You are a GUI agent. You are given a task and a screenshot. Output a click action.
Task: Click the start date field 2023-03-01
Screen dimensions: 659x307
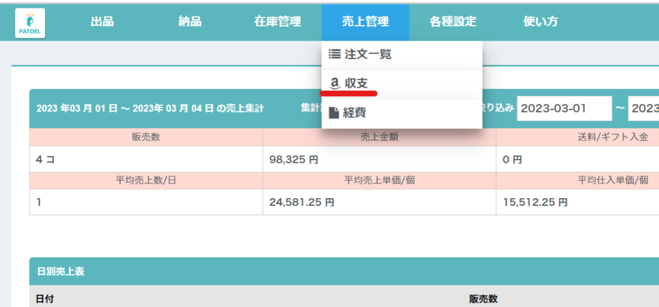(x=564, y=108)
